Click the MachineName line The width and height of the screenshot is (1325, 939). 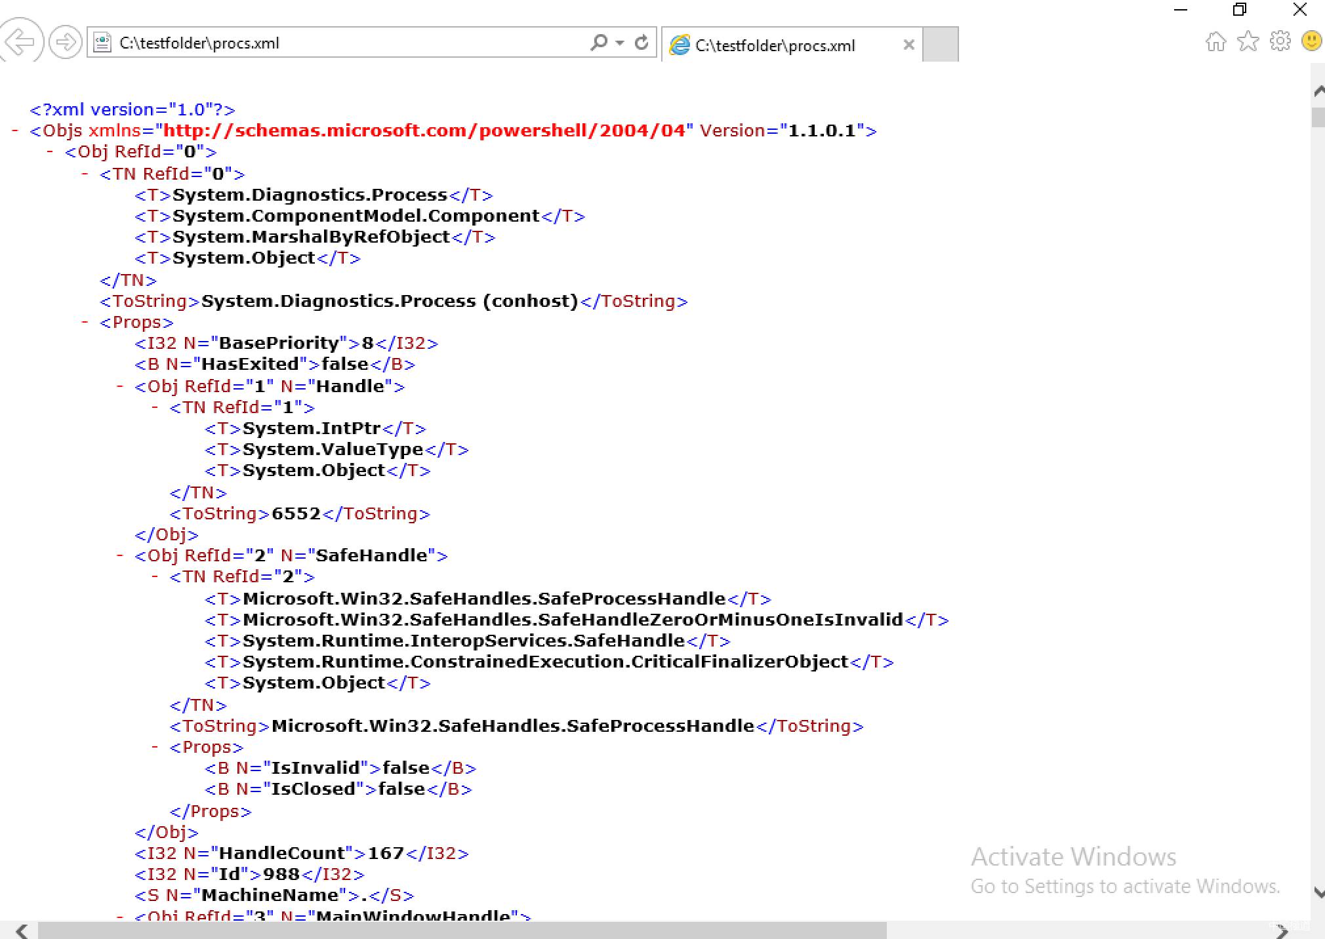(274, 895)
